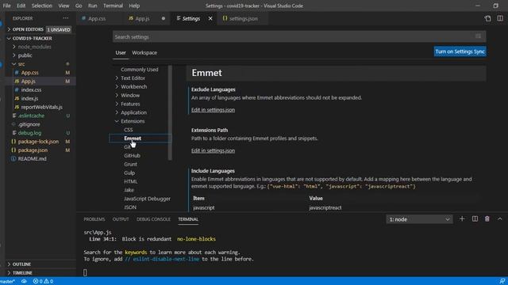The height and width of the screenshot is (285, 508).
Task: Add a new terminal with plus icon
Action: [462, 219]
